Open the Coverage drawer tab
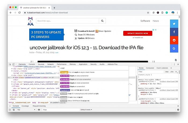 pos(25,106)
